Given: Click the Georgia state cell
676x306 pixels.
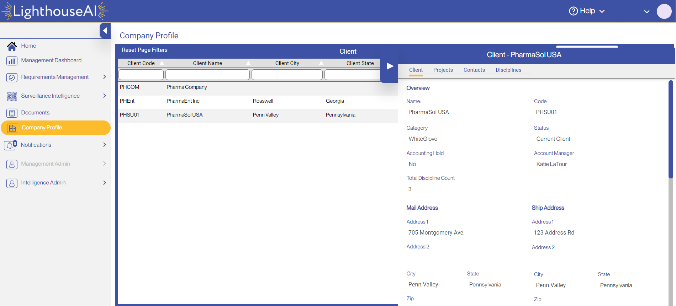Looking at the screenshot, I should [335, 101].
